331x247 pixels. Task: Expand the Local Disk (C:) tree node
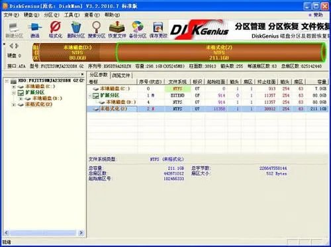tap(14, 87)
